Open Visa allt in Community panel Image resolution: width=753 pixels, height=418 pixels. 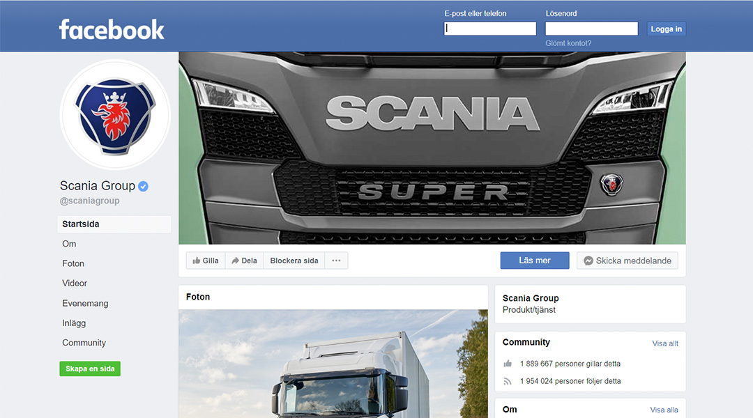(x=665, y=343)
